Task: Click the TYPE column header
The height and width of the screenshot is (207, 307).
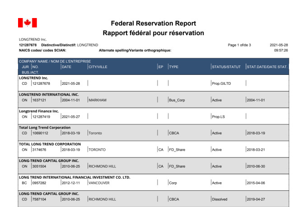Action: point(174,67)
